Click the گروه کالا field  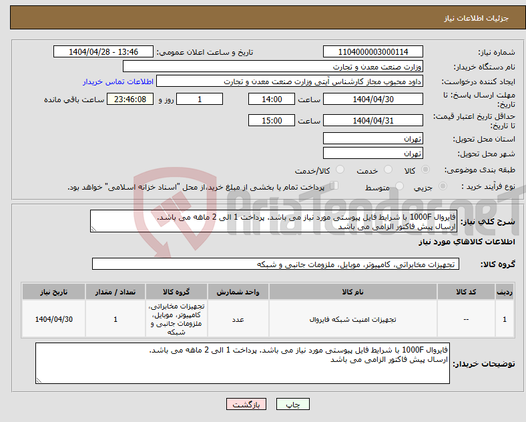(x=276, y=264)
